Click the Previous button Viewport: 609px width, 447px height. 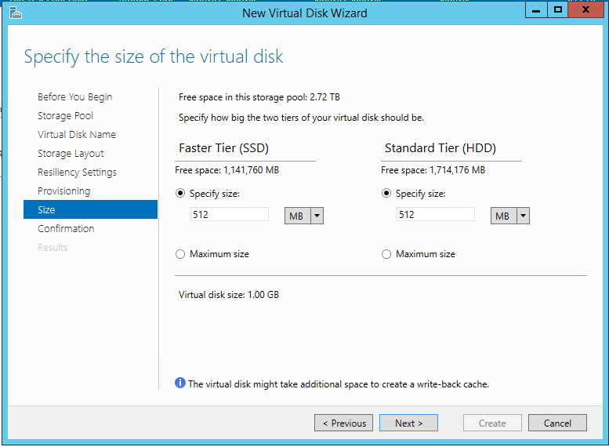tap(344, 423)
